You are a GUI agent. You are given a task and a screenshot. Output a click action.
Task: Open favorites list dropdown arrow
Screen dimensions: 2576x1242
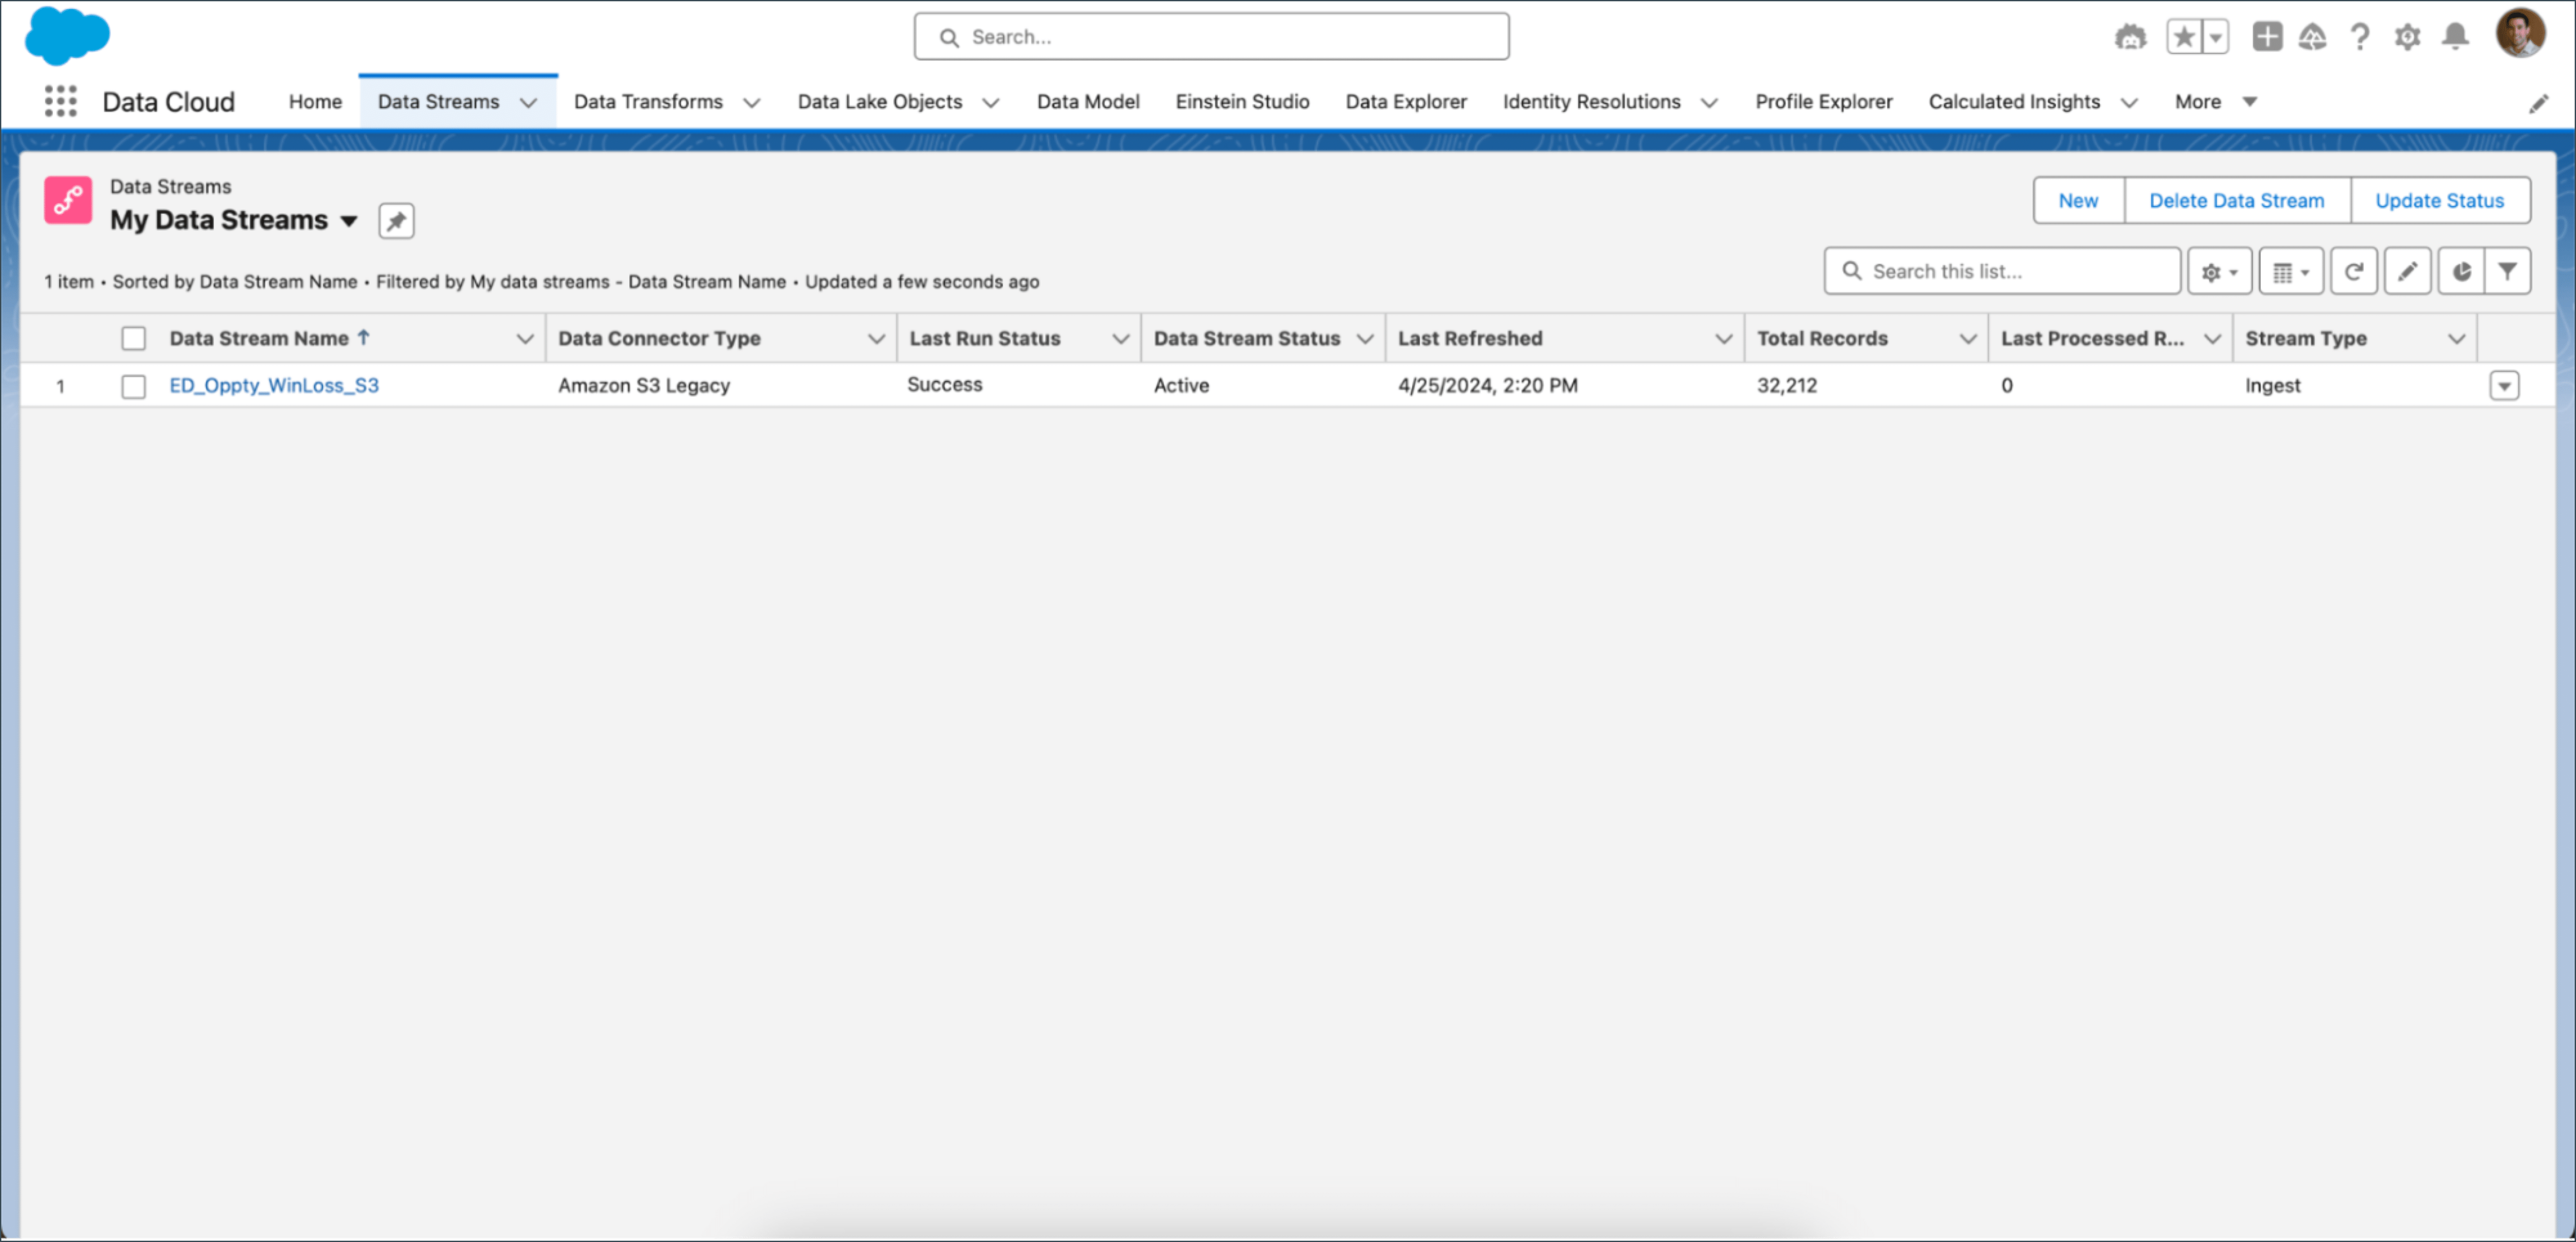click(2215, 37)
